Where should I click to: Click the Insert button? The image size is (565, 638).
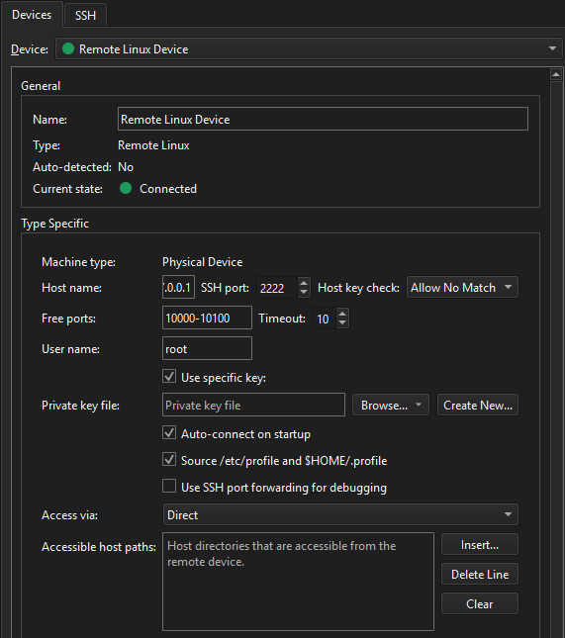[480, 544]
